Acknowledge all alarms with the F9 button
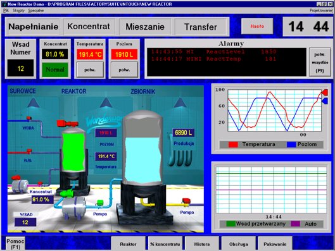335x251 pixels. (x=320, y=62)
